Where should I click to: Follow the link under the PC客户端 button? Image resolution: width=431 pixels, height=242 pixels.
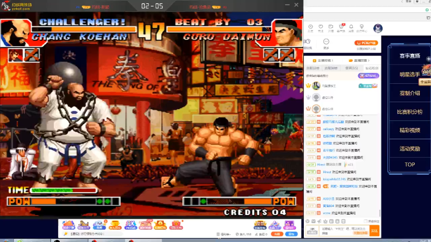[366, 49]
